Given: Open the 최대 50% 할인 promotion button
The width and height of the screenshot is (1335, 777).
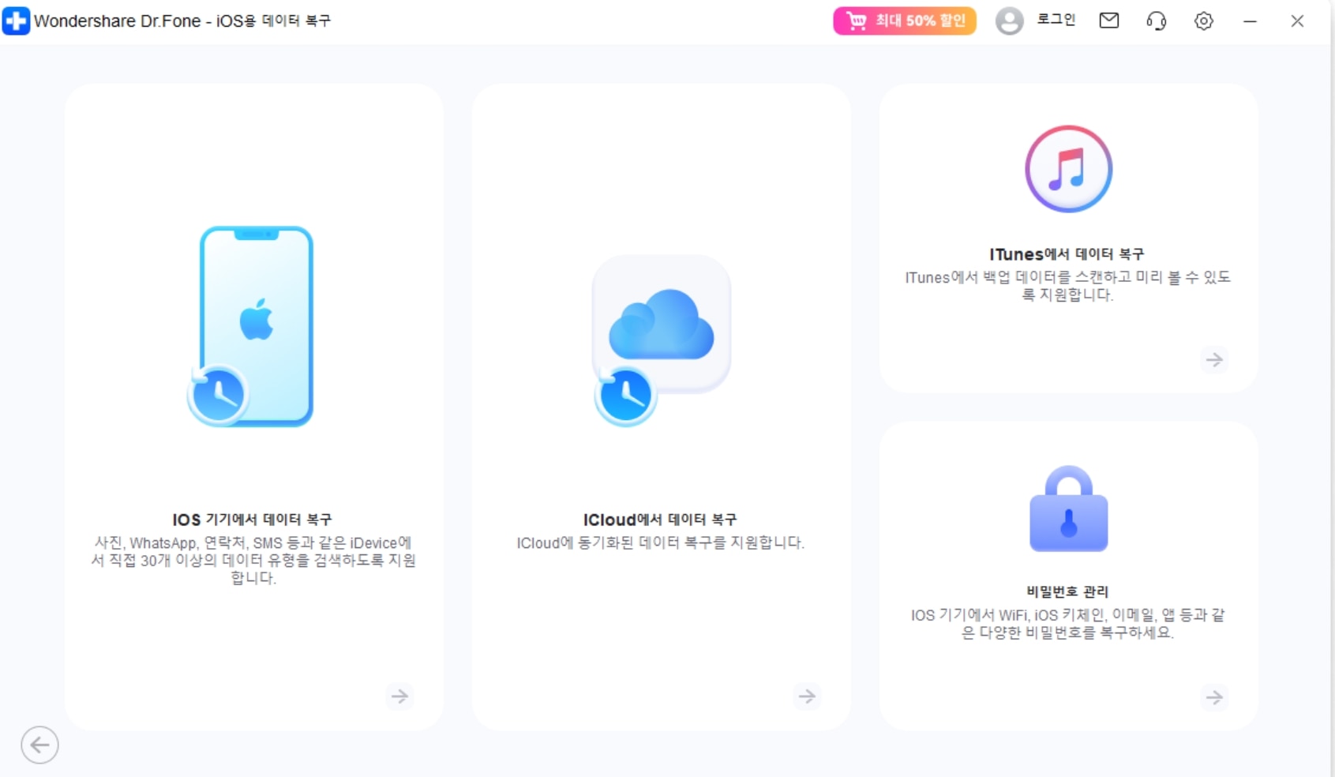Looking at the screenshot, I should tap(905, 21).
